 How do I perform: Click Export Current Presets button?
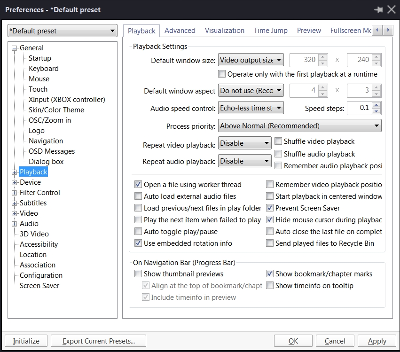(98, 341)
